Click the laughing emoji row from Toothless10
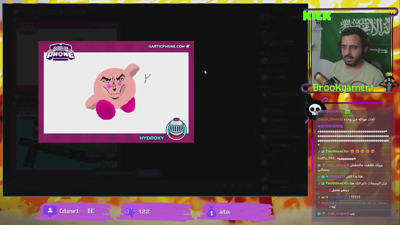Image resolution: width=400 pixels, height=225 pixels. 362,151
